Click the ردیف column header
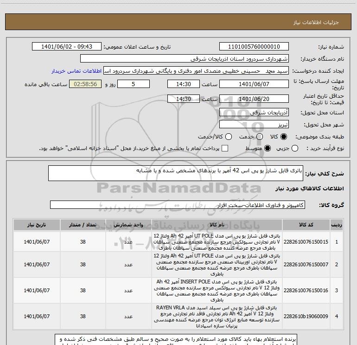357x345 pixels. pyautogui.click(x=337, y=225)
